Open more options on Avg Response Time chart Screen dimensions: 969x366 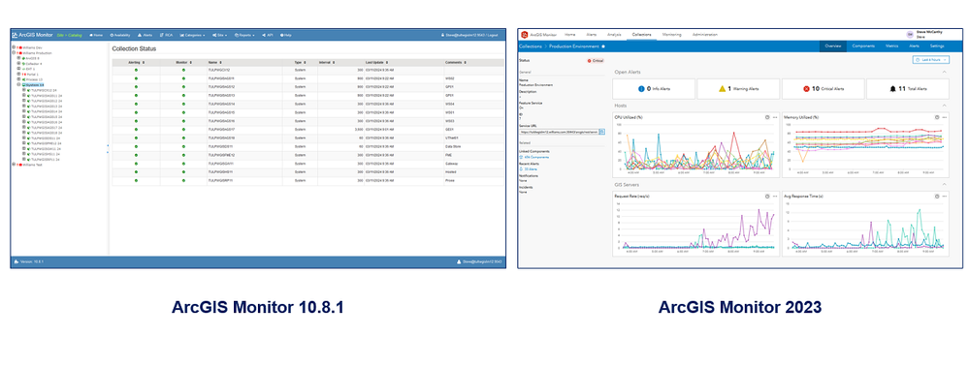(x=945, y=196)
